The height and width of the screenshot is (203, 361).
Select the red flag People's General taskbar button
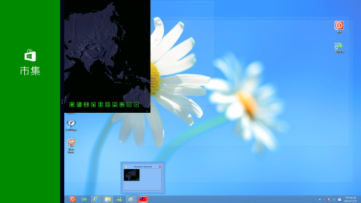click(143, 199)
